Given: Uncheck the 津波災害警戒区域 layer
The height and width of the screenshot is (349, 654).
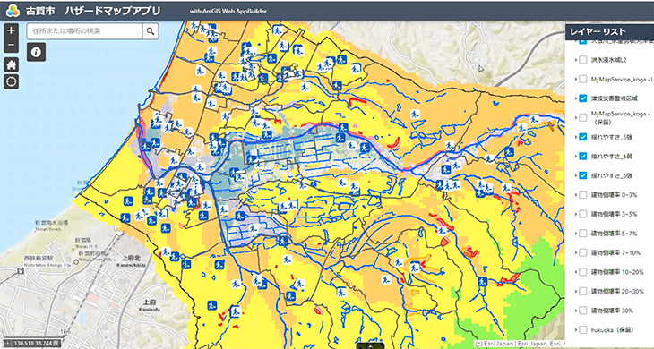Looking at the screenshot, I should pyautogui.click(x=583, y=98).
